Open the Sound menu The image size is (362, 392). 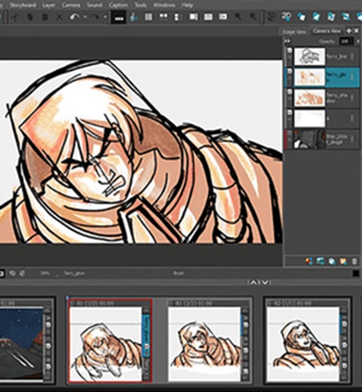coord(94,5)
